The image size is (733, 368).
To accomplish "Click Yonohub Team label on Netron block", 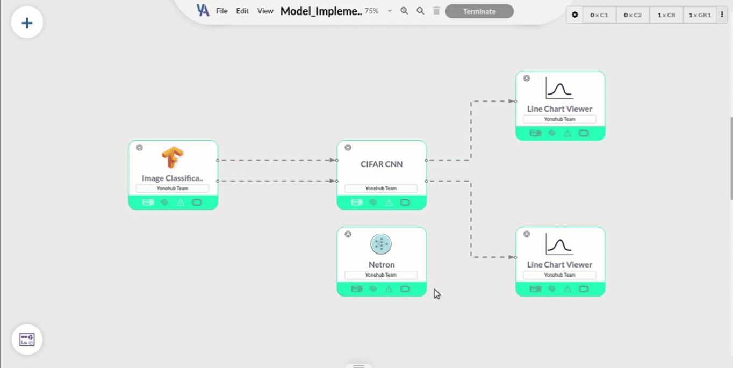I will (x=381, y=275).
